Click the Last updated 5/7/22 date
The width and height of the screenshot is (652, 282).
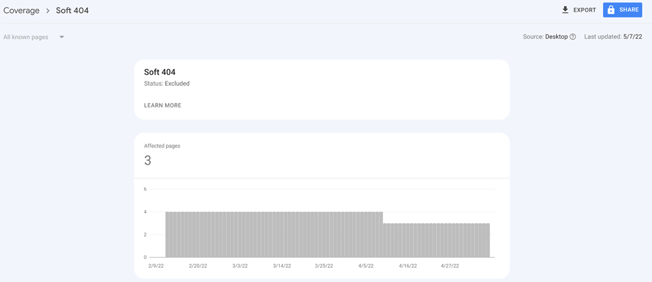coord(632,37)
